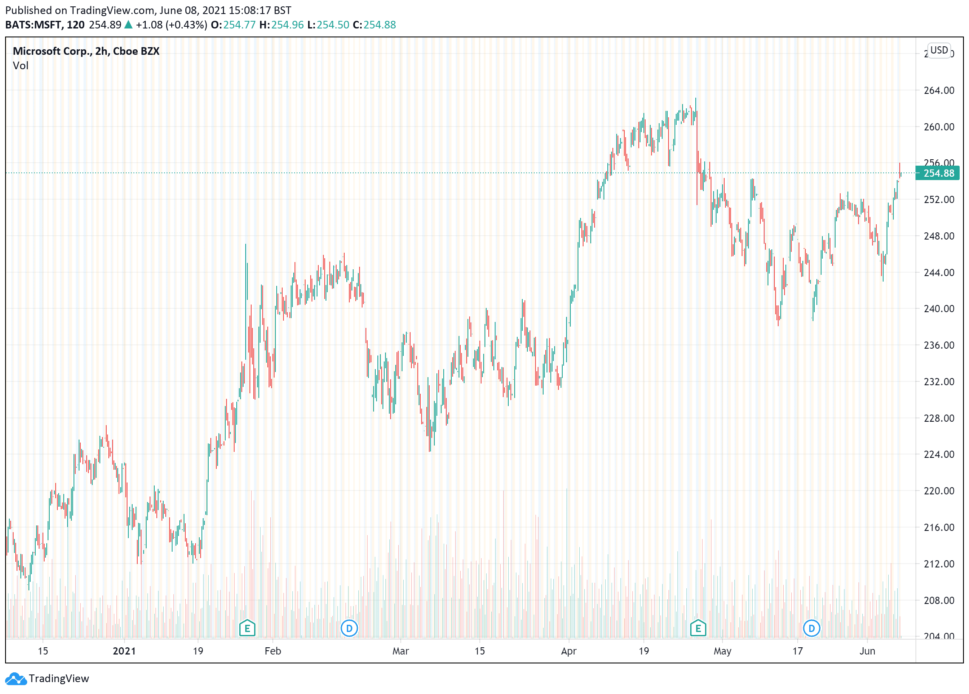Screen dimensions: 969x694
Task: Click the green 254.88 current price label
Action: click(938, 173)
